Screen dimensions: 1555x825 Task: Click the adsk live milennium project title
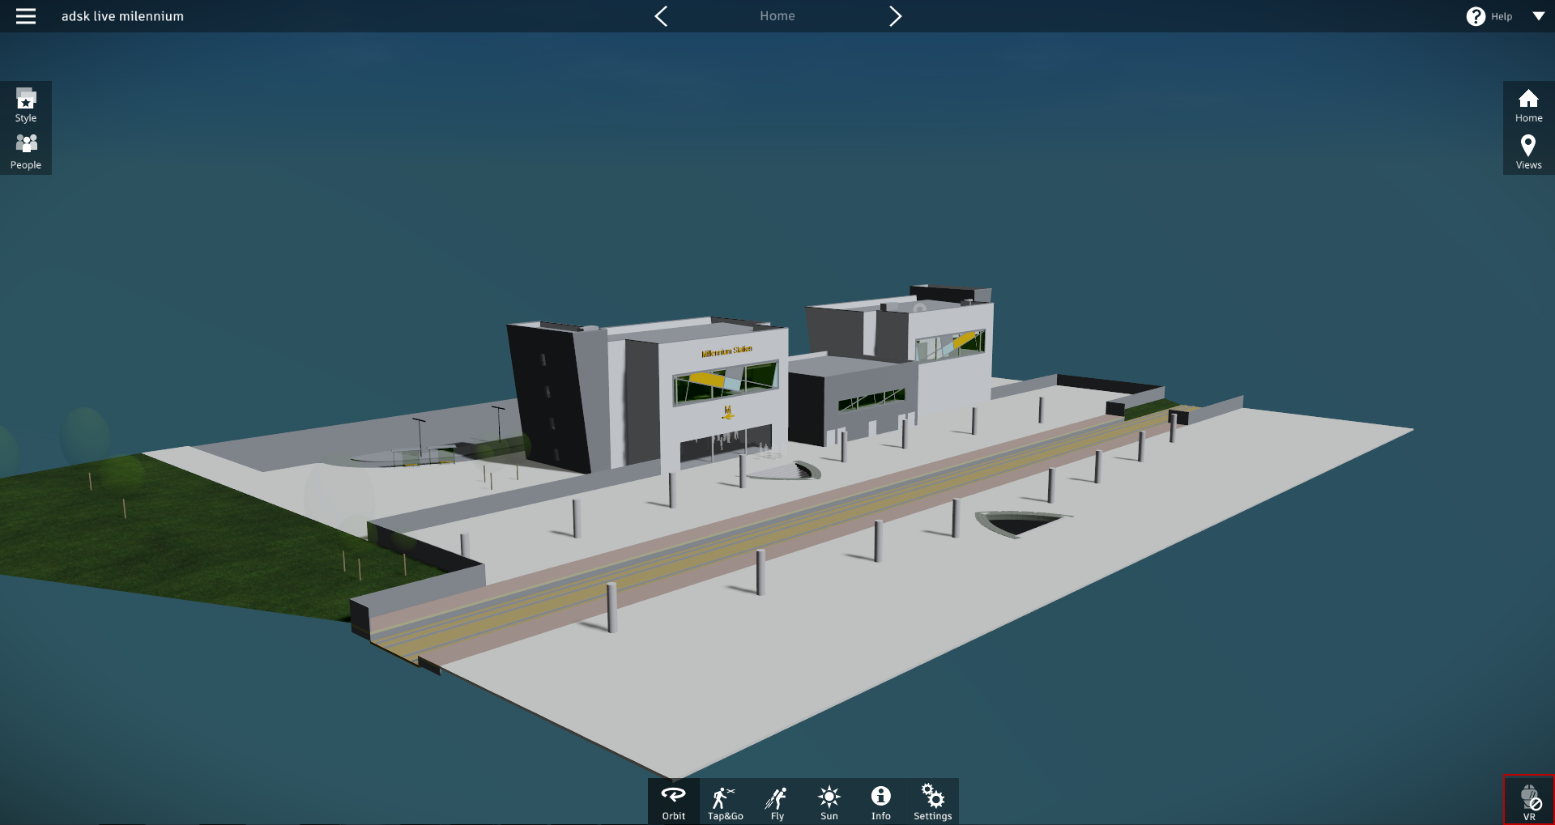click(122, 15)
